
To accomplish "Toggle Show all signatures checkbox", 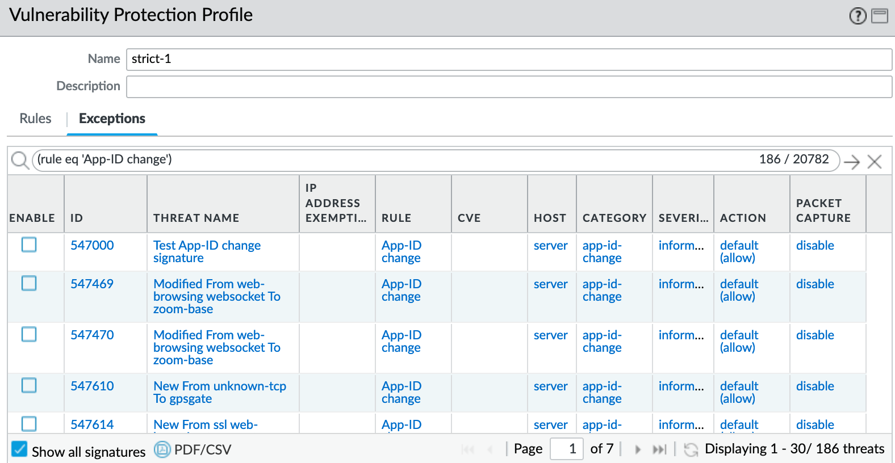I will [x=19, y=449].
